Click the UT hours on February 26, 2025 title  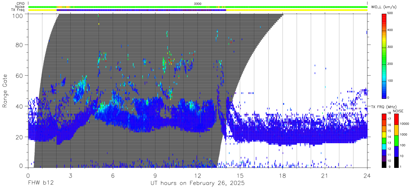coord(197,183)
